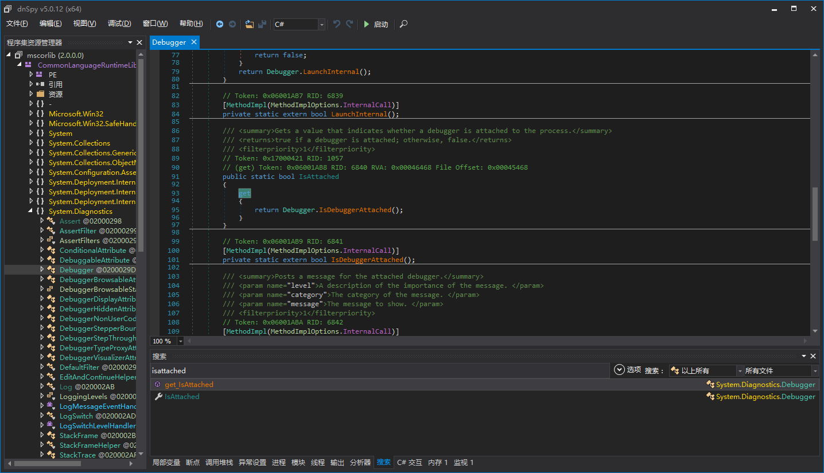
Task: Click the magnifier search icon in toolbar
Action: (x=404, y=24)
